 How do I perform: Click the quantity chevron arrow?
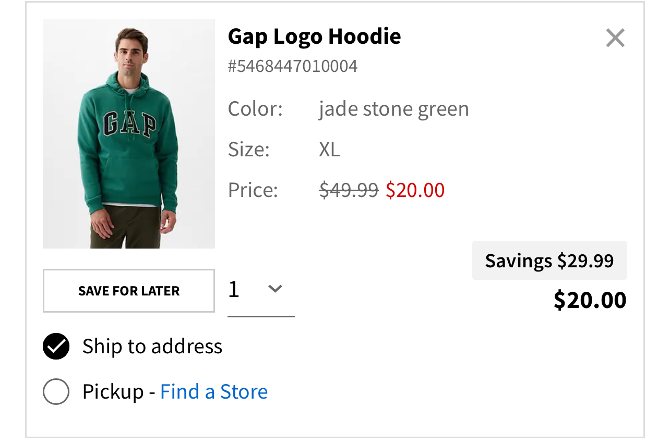click(275, 288)
